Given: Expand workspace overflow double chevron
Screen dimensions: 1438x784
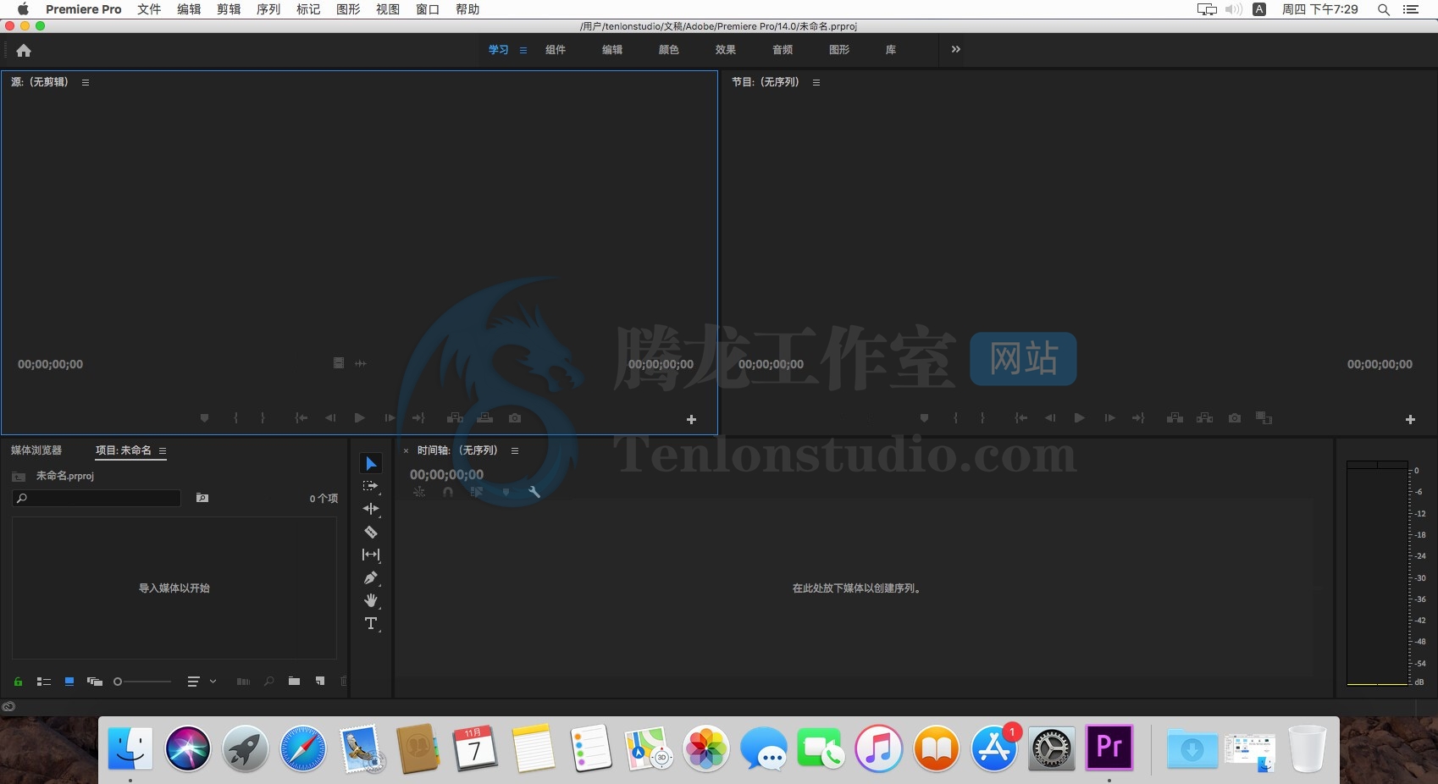Looking at the screenshot, I should click(956, 49).
